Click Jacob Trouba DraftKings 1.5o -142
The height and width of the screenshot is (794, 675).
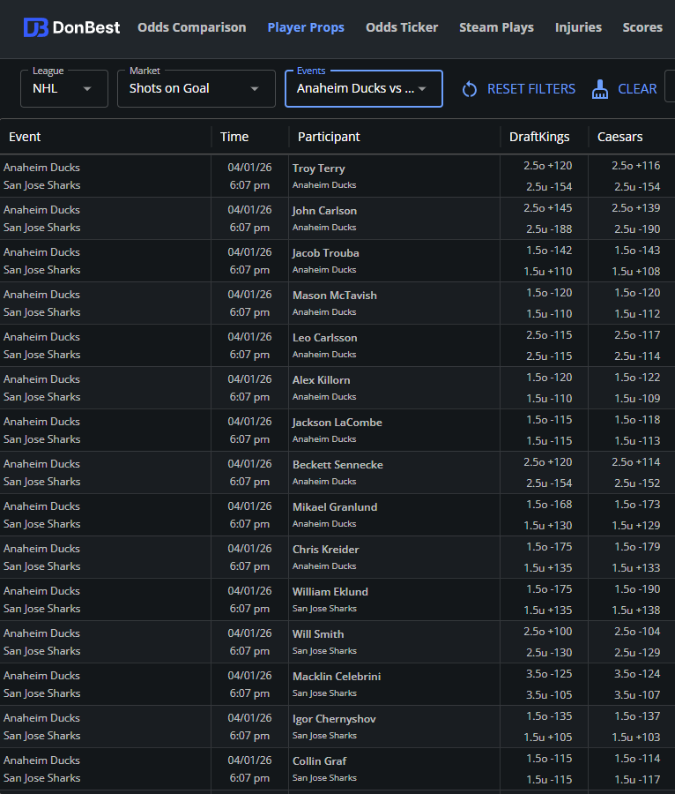(x=549, y=251)
